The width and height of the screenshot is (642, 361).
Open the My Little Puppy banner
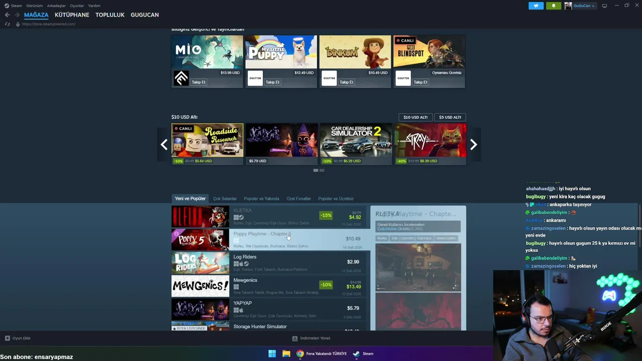(281, 52)
